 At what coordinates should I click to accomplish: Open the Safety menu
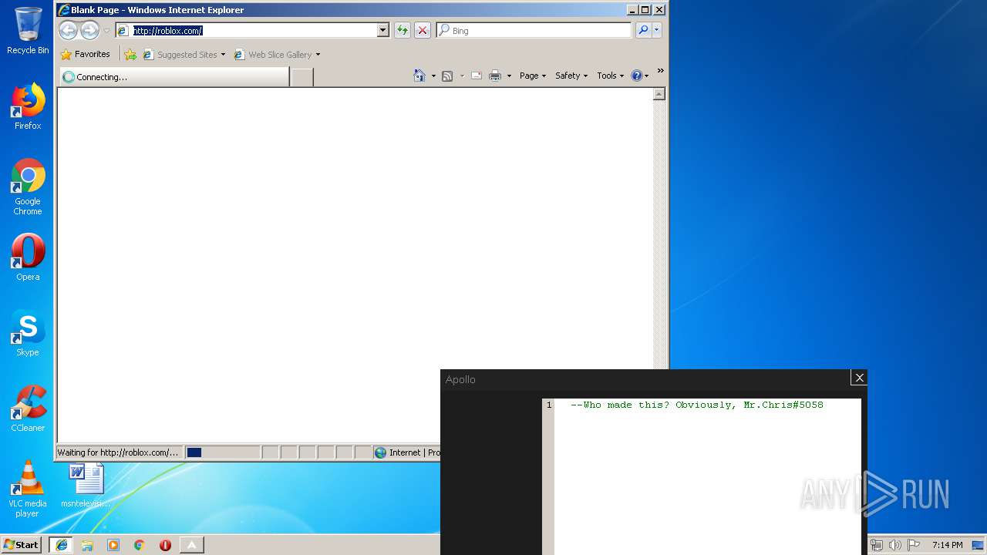571,76
